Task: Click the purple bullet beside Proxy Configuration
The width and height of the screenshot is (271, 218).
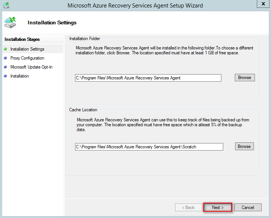Action: coord(5,58)
